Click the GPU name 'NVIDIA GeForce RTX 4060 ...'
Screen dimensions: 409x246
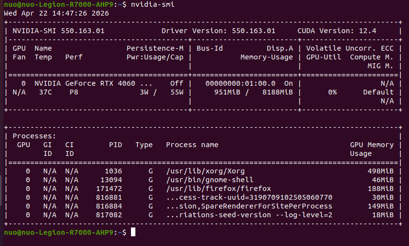93,83
